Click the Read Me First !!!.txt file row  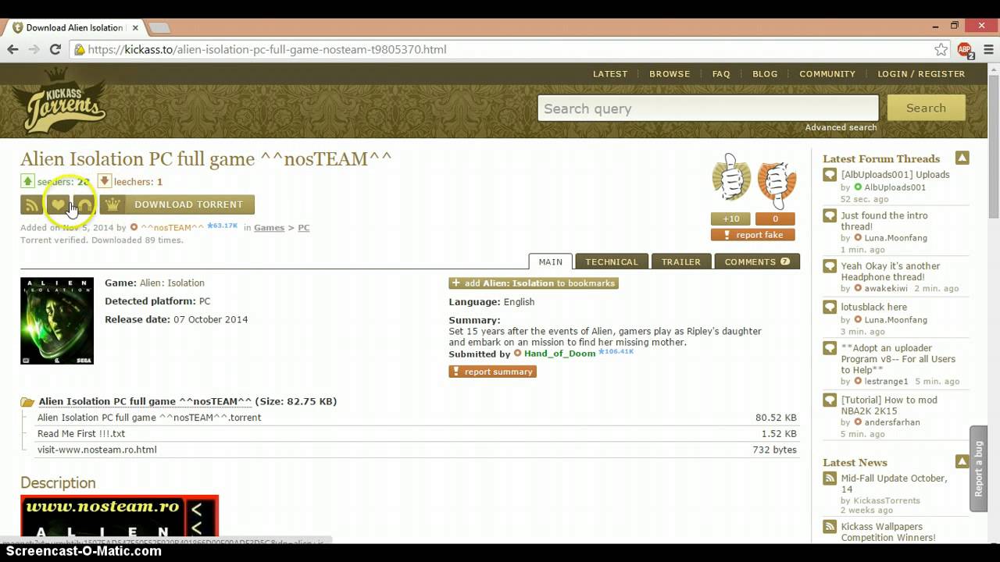[x=417, y=434]
